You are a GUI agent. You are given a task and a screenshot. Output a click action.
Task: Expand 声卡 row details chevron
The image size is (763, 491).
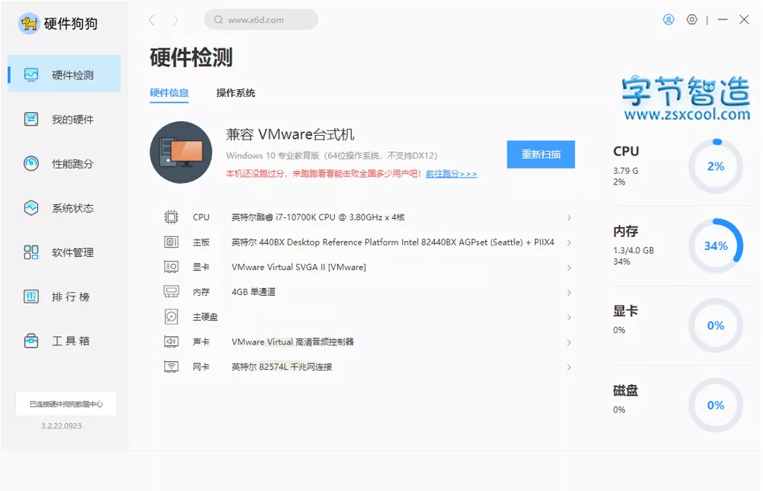[x=569, y=342]
